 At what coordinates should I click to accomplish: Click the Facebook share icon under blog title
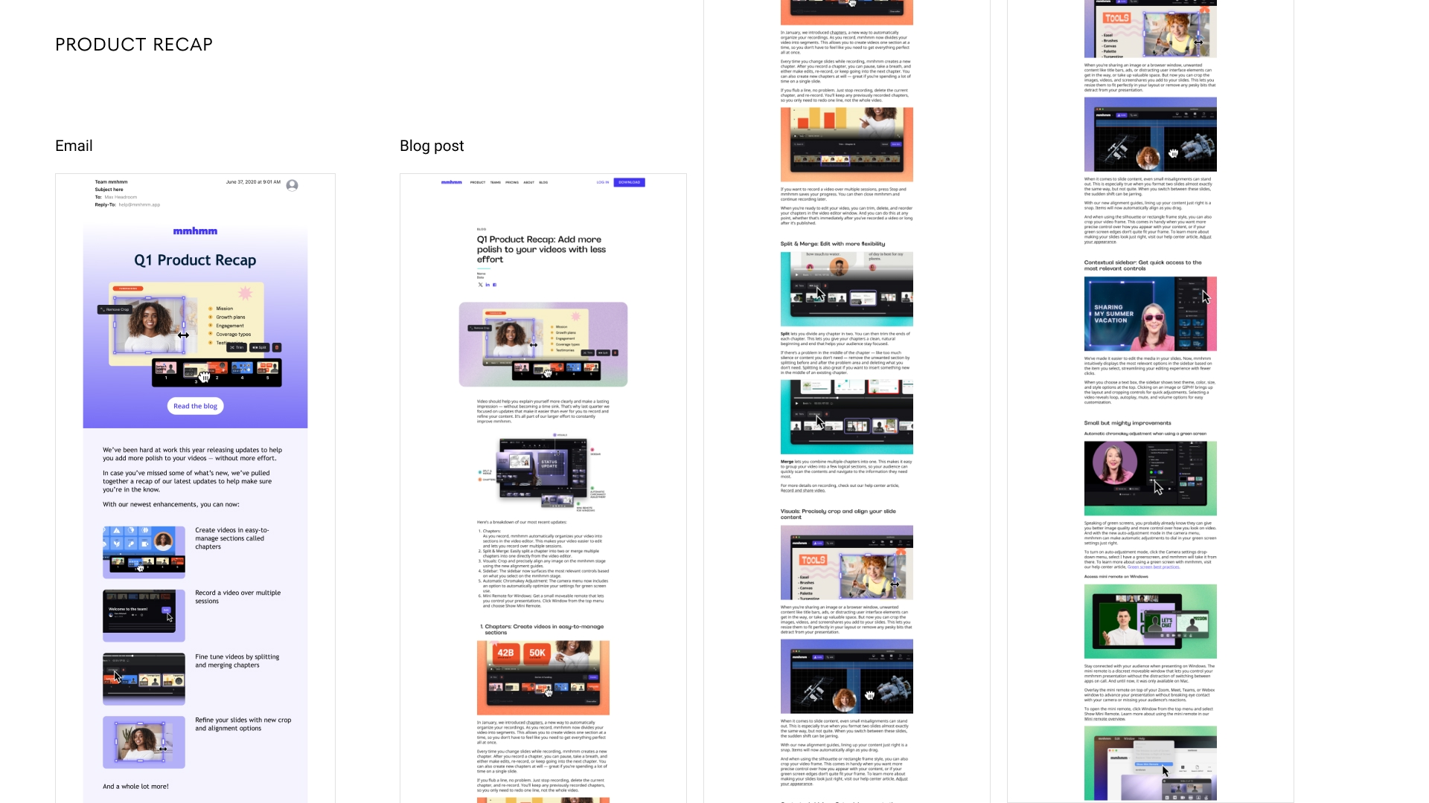494,285
